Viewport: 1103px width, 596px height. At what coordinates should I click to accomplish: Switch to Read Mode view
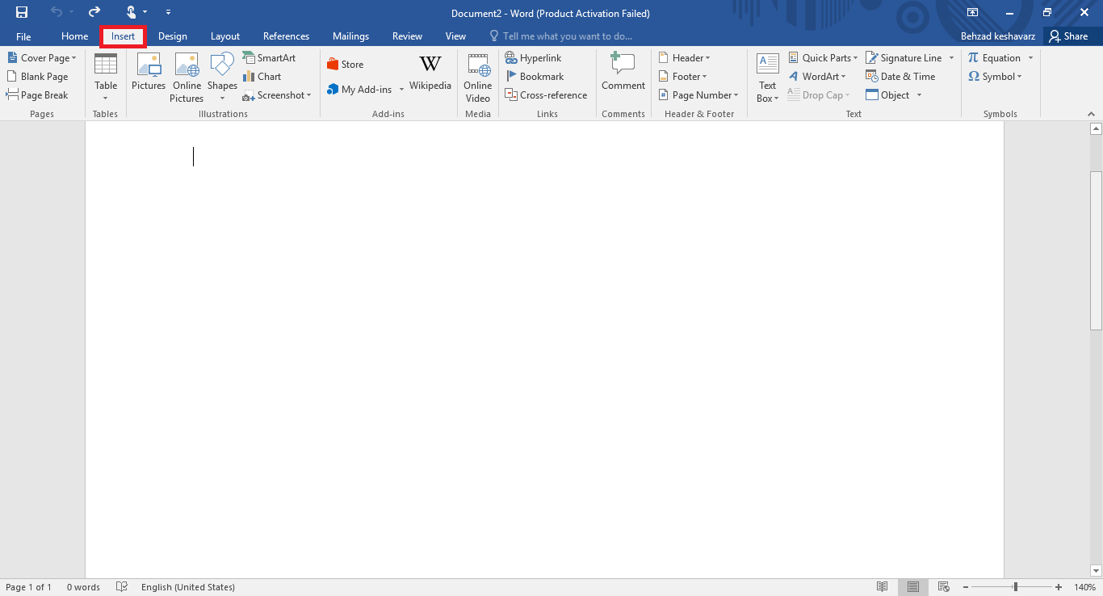[x=883, y=587]
